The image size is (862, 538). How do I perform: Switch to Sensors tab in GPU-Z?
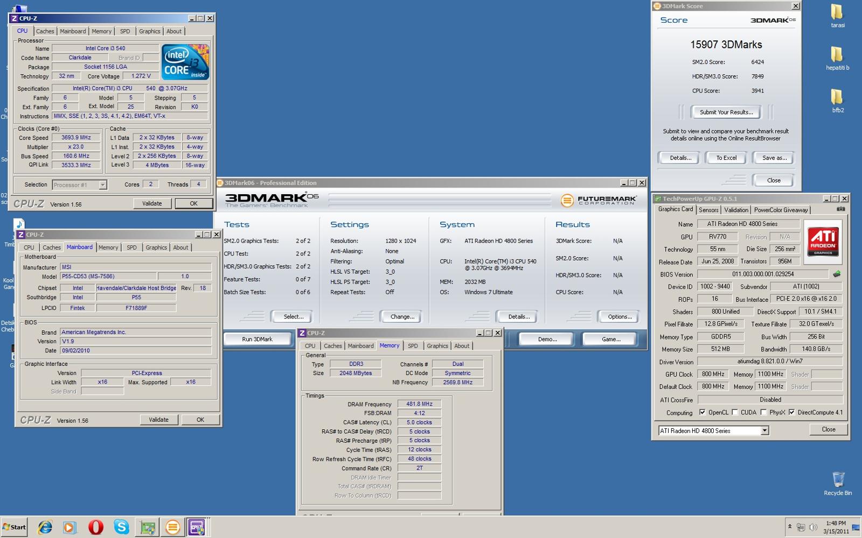pos(708,210)
